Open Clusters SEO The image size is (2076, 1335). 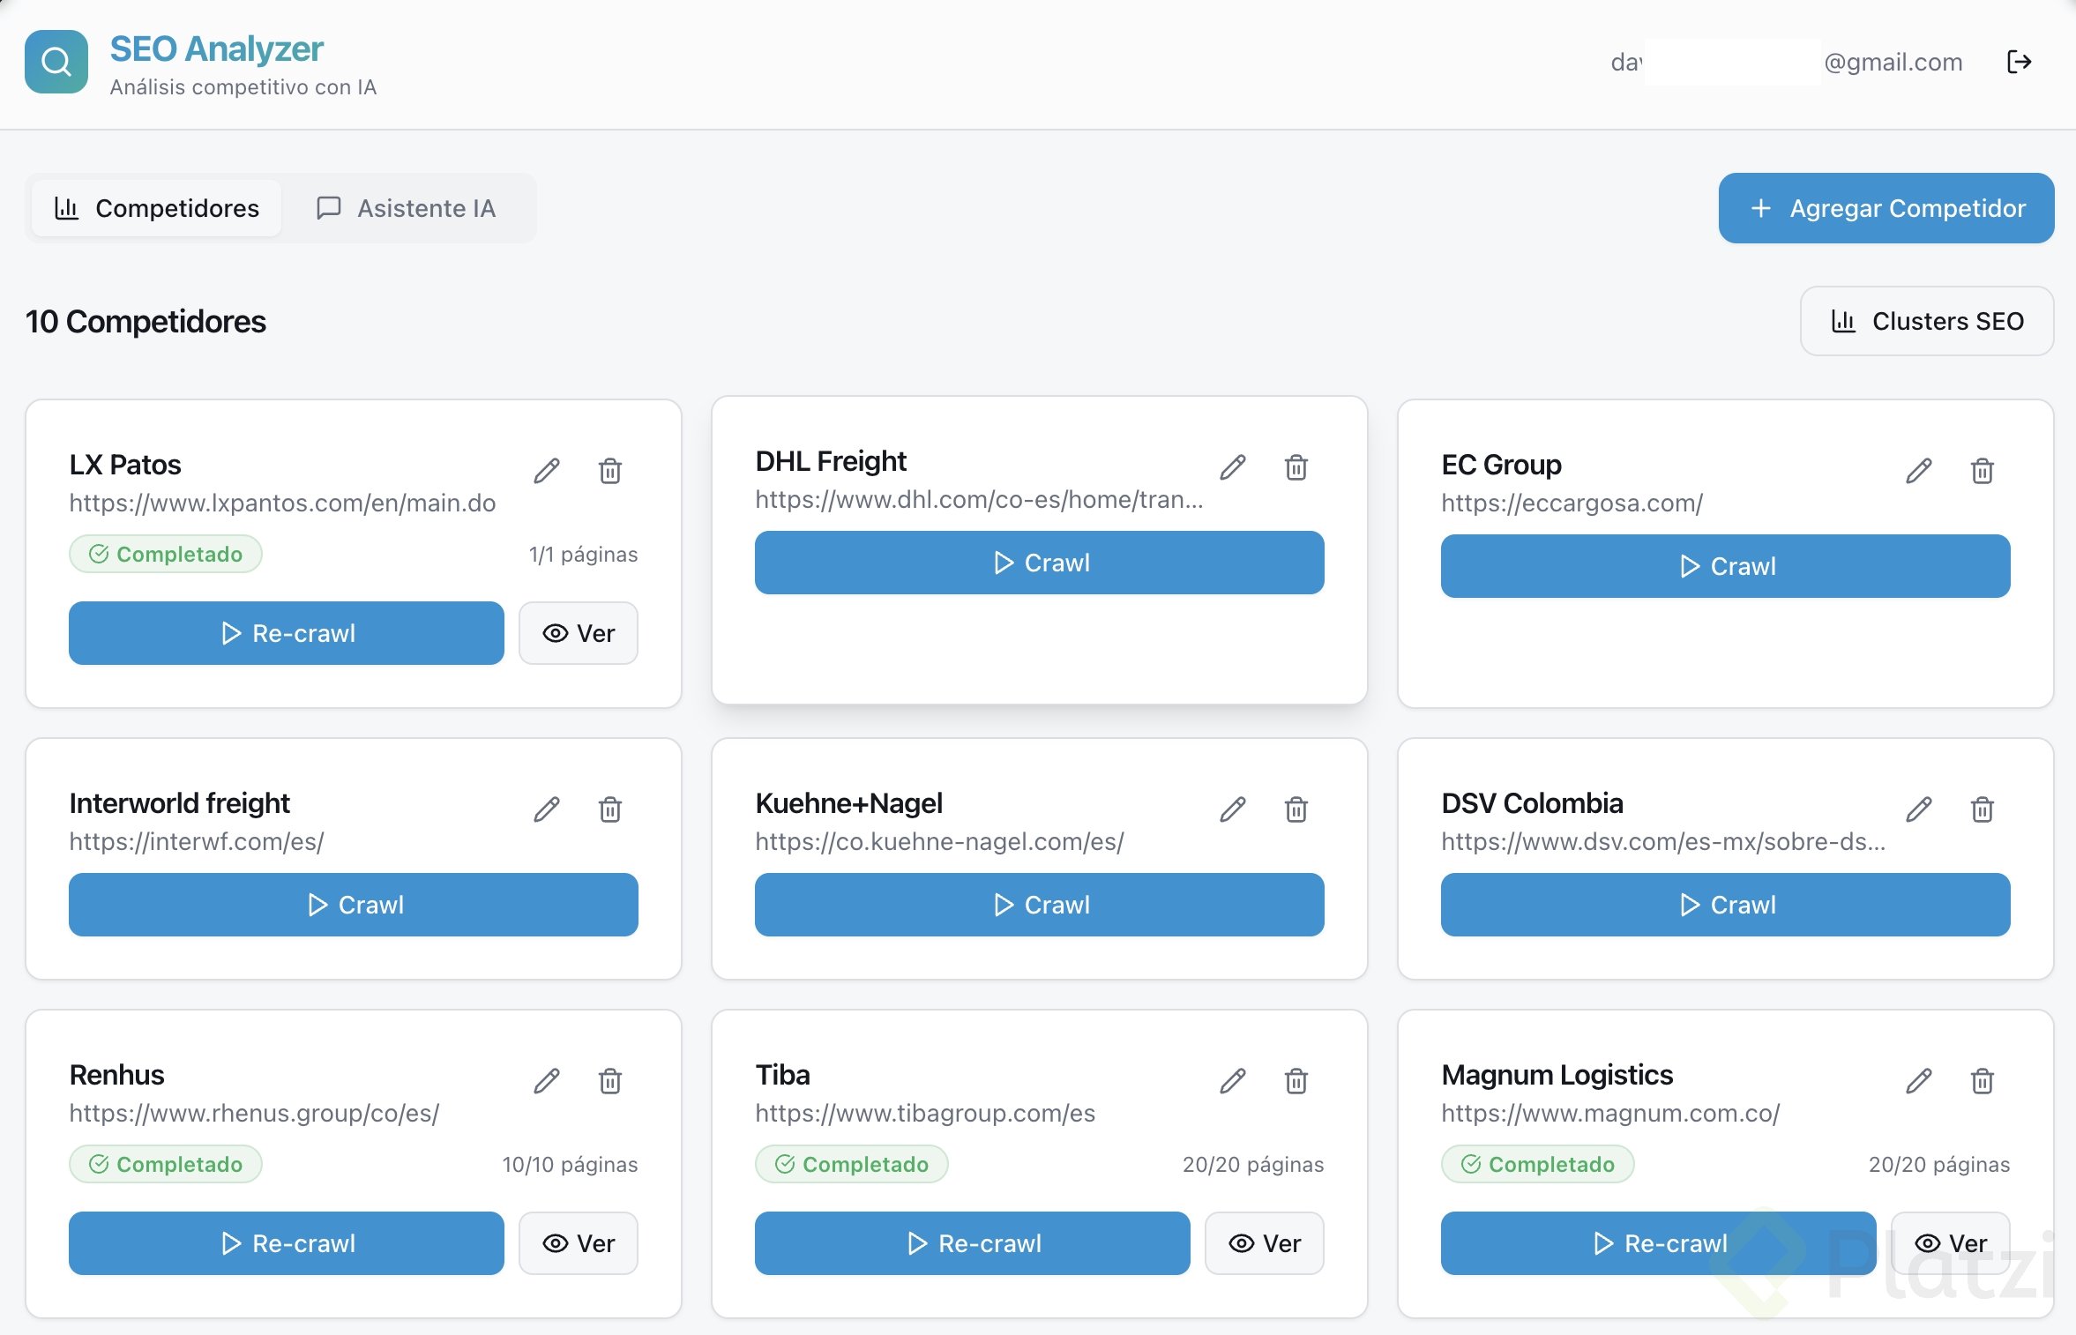pyautogui.click(x=1926, y=321)
